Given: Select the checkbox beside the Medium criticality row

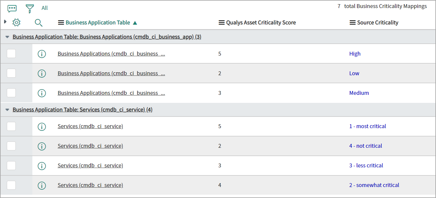Looking at the screenshot, I should point(11,92).
